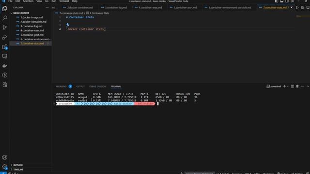
Task: Open 4.container-exec.md in explorer
Action: click(x=32, y=30)
